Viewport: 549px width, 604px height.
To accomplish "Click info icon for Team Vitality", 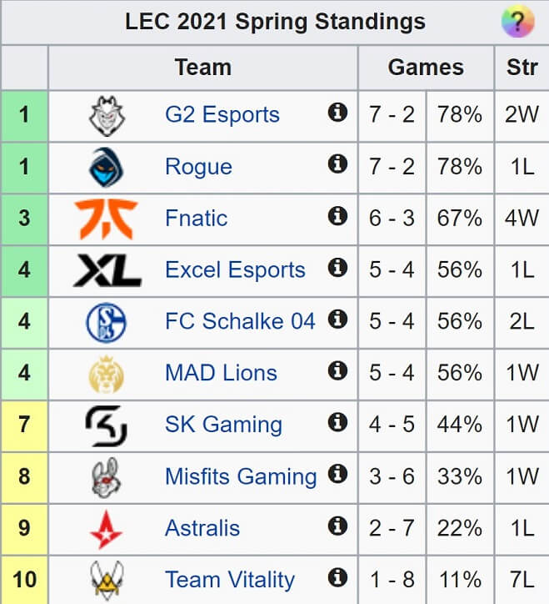I will (337, 577).
